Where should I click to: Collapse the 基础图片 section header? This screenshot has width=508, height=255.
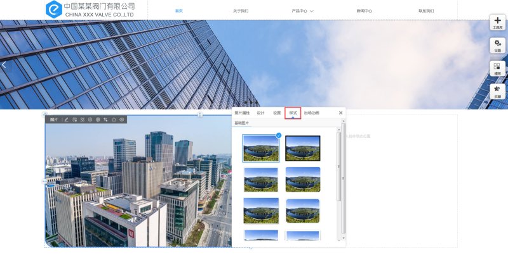[x=242, y=123]
